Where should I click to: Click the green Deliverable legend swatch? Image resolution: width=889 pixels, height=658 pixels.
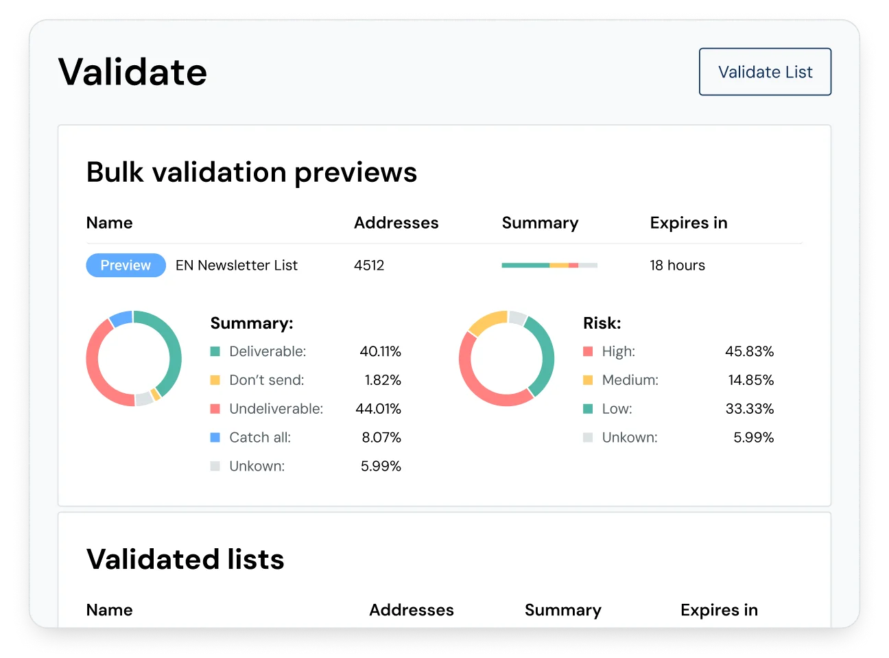pos(215,351)
